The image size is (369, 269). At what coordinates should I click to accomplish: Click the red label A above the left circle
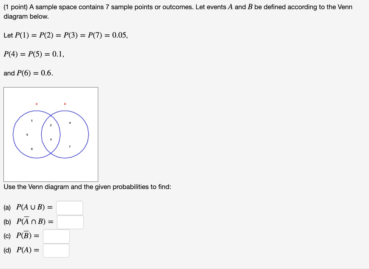tap(36, 103)
